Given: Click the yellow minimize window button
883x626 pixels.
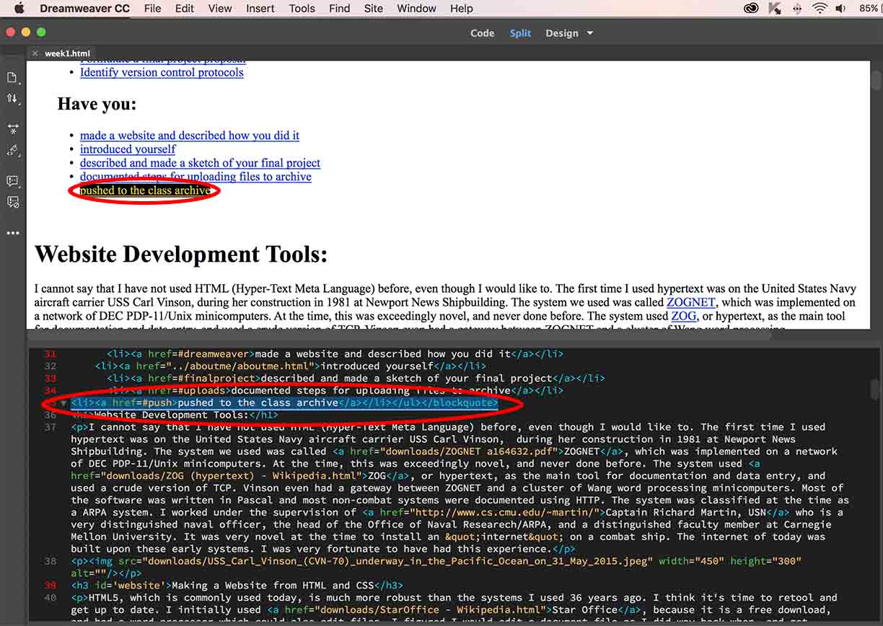Looking at the screenshot, I should point(26,32).
